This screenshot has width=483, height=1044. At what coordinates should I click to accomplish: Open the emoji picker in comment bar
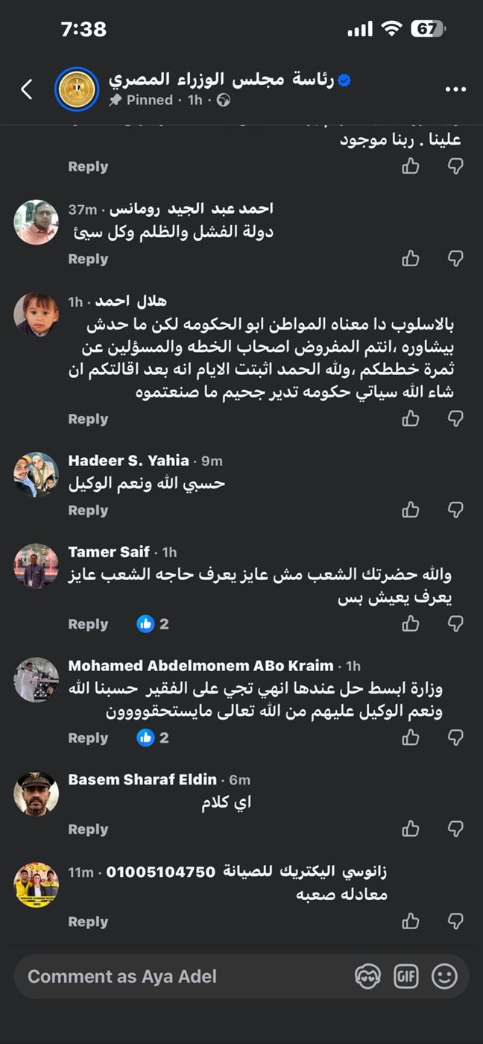tap(445, 976)
